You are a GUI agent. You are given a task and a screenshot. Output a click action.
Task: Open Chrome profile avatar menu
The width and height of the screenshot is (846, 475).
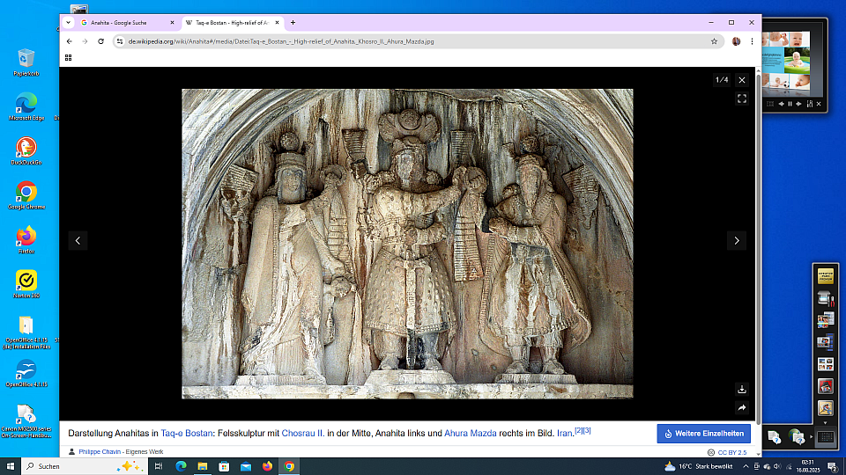click(x=736, y=41)
